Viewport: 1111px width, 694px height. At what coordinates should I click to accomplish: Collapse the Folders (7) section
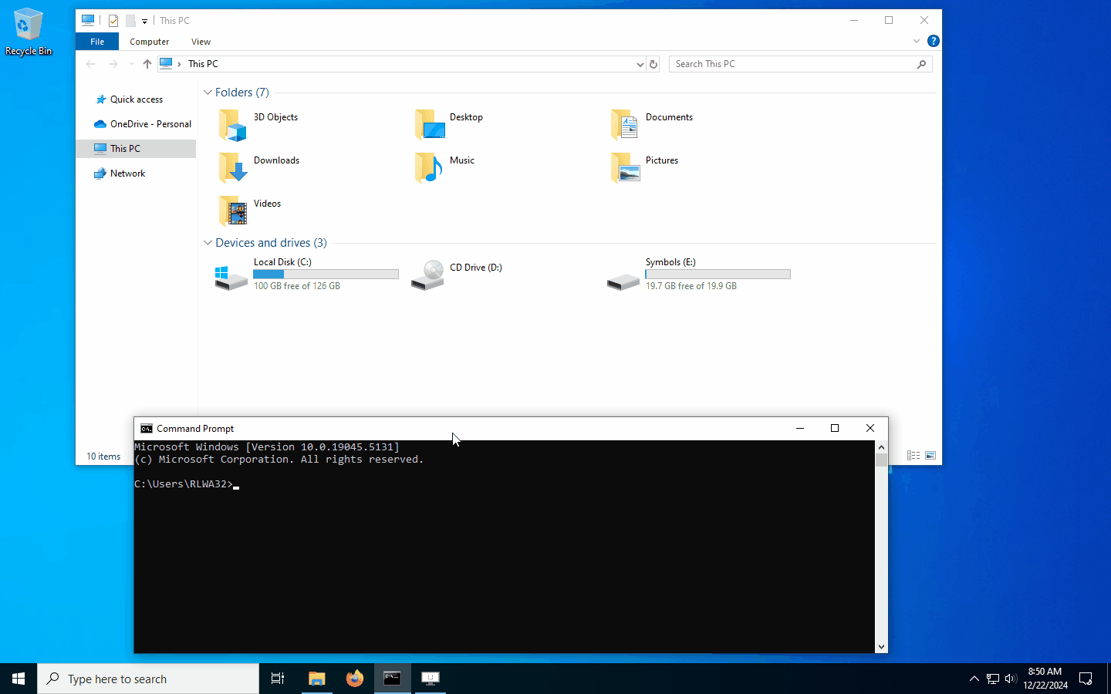pos(208,92)
